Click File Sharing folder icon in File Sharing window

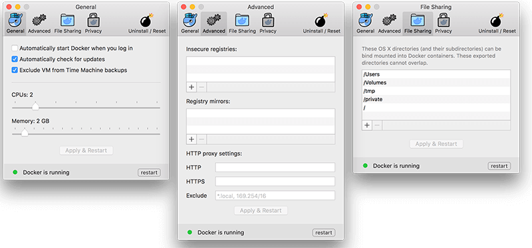tap(418, 21)
